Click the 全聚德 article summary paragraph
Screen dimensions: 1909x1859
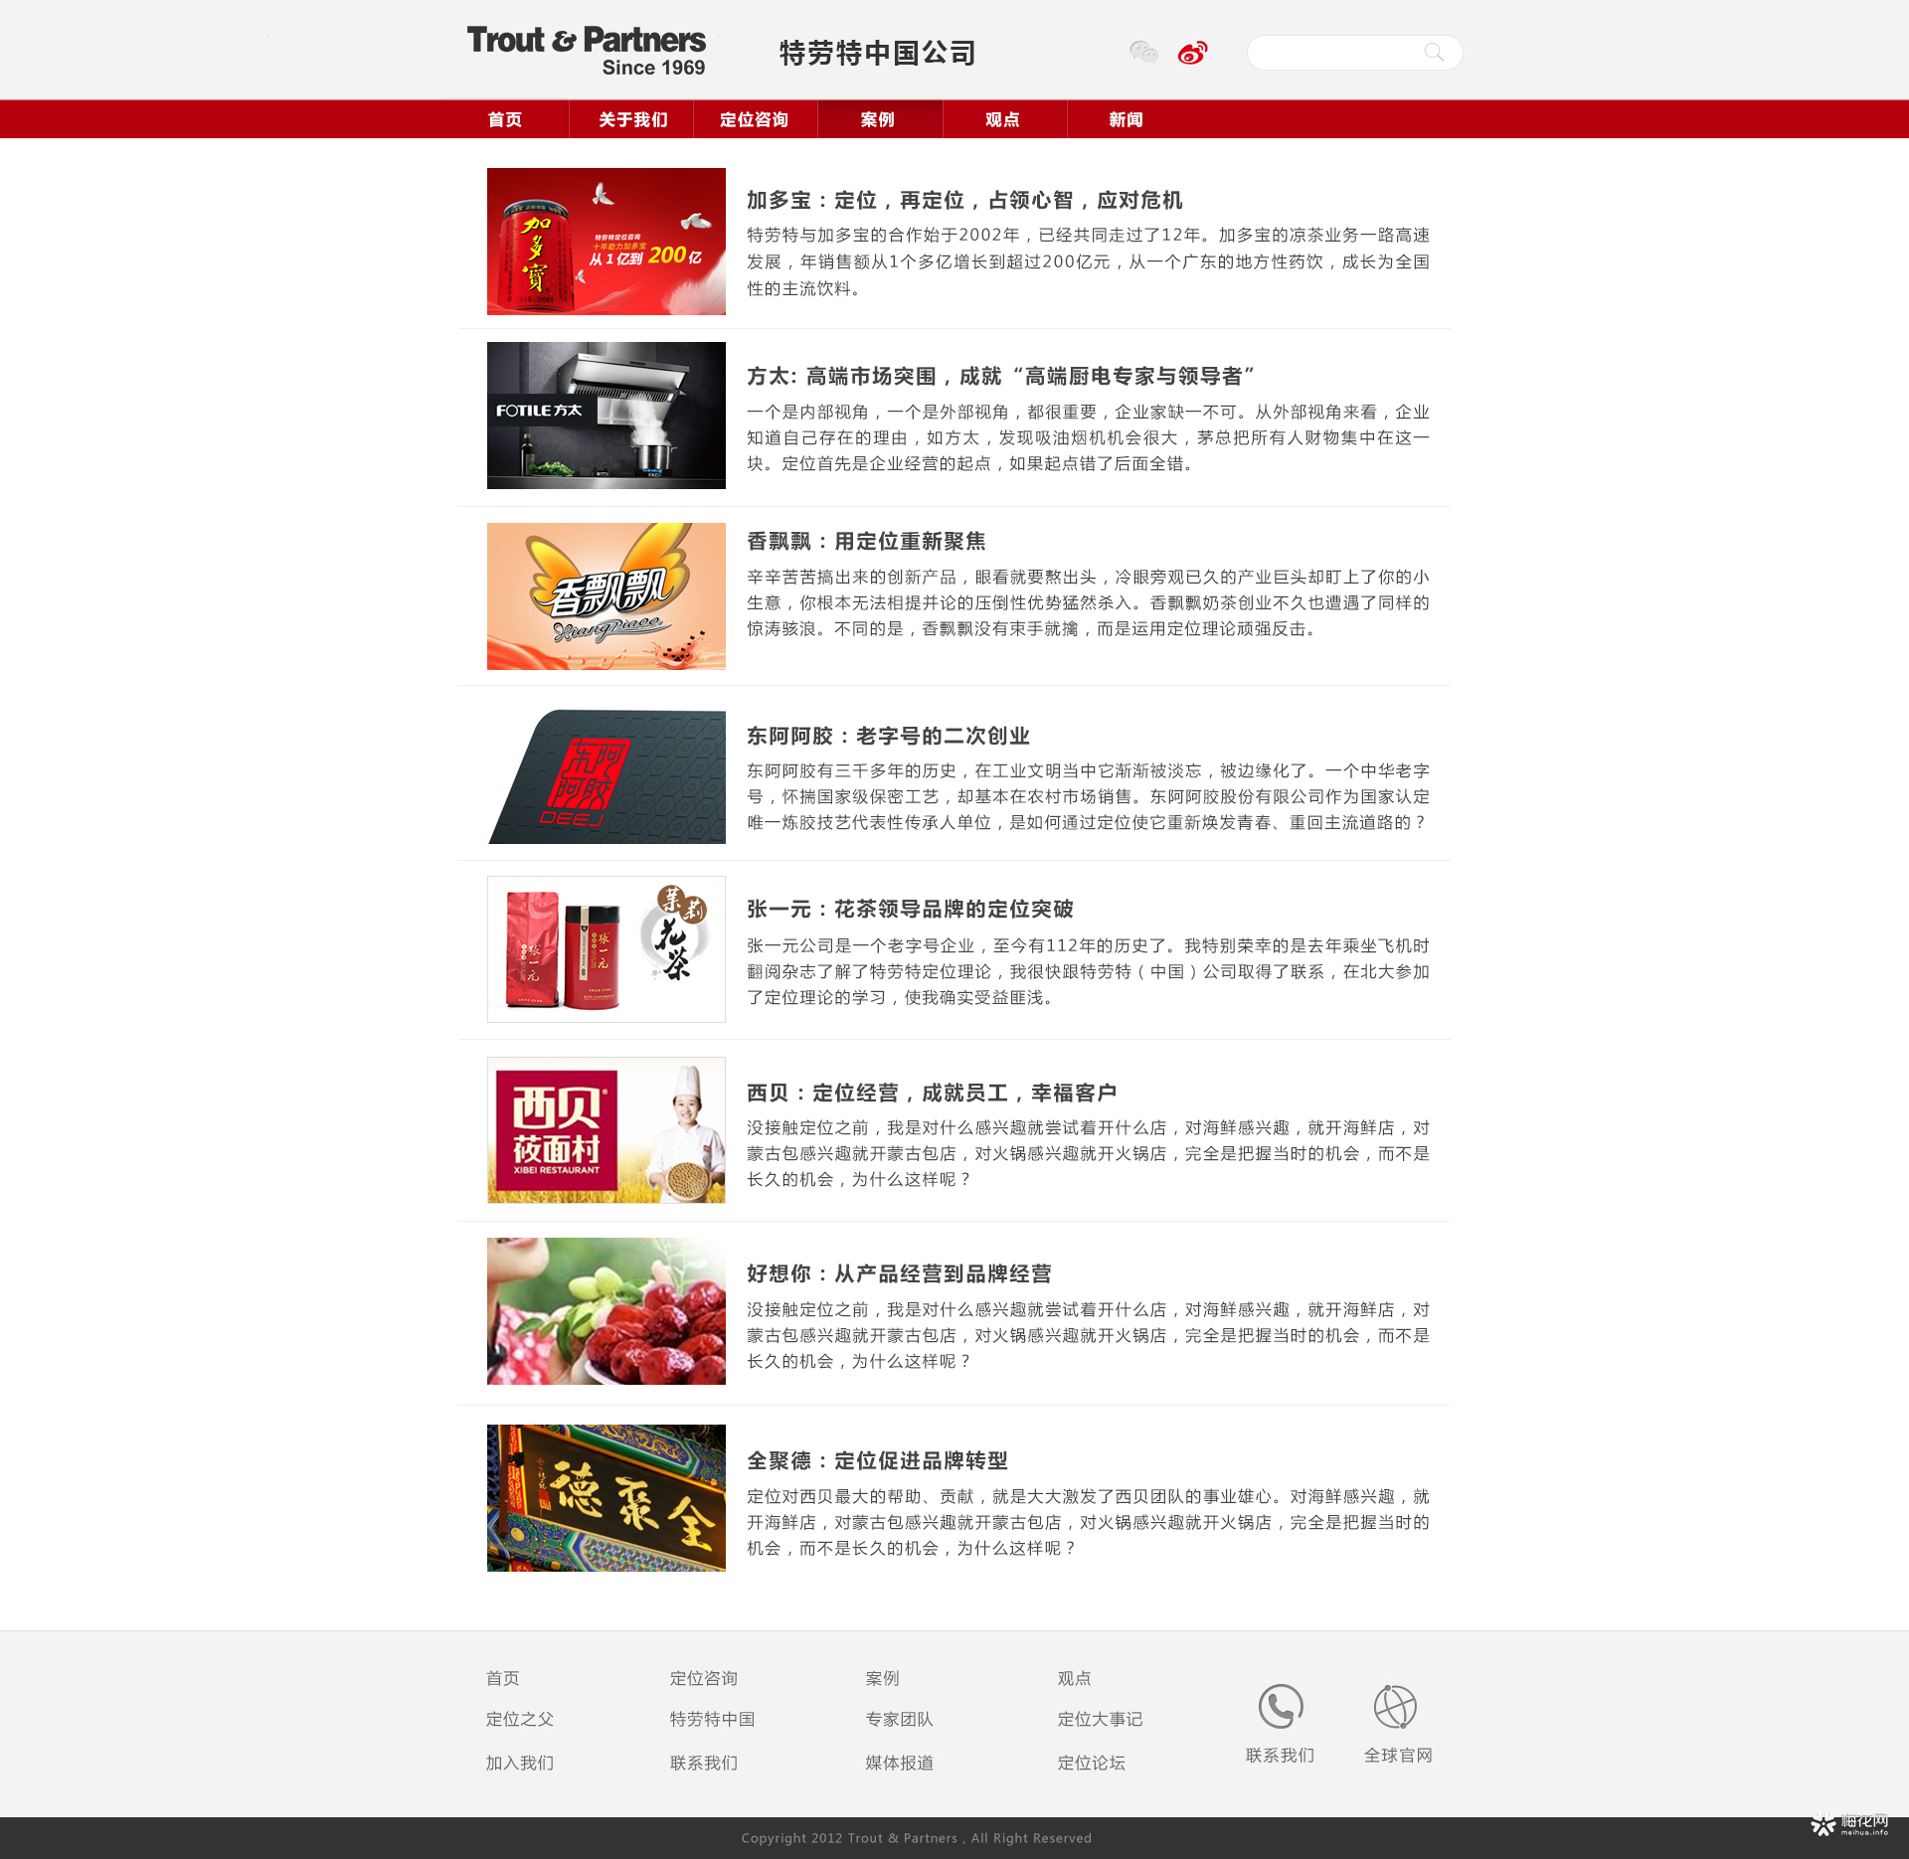click(x=1089, y=1522)
